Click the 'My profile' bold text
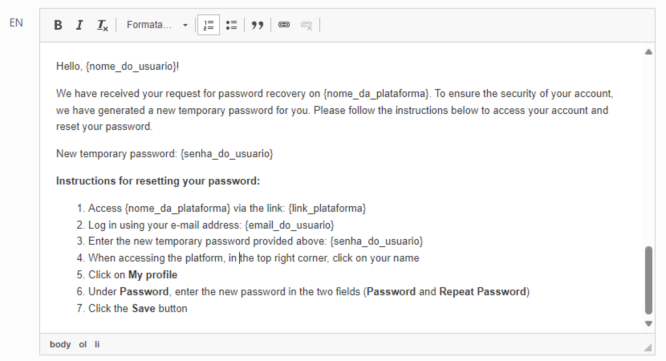This screenshot has height=361, width=666. [153, 275]
